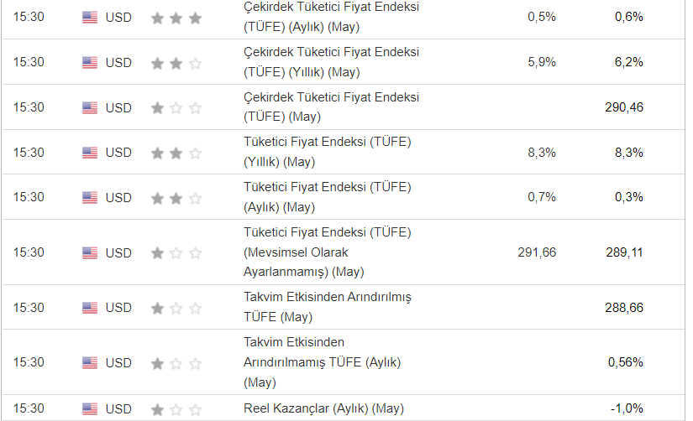Image resolution: width=693 pixels, height=421 pixels.
Task: Click the 290,46 value
Action: click(x=623, y=107)
